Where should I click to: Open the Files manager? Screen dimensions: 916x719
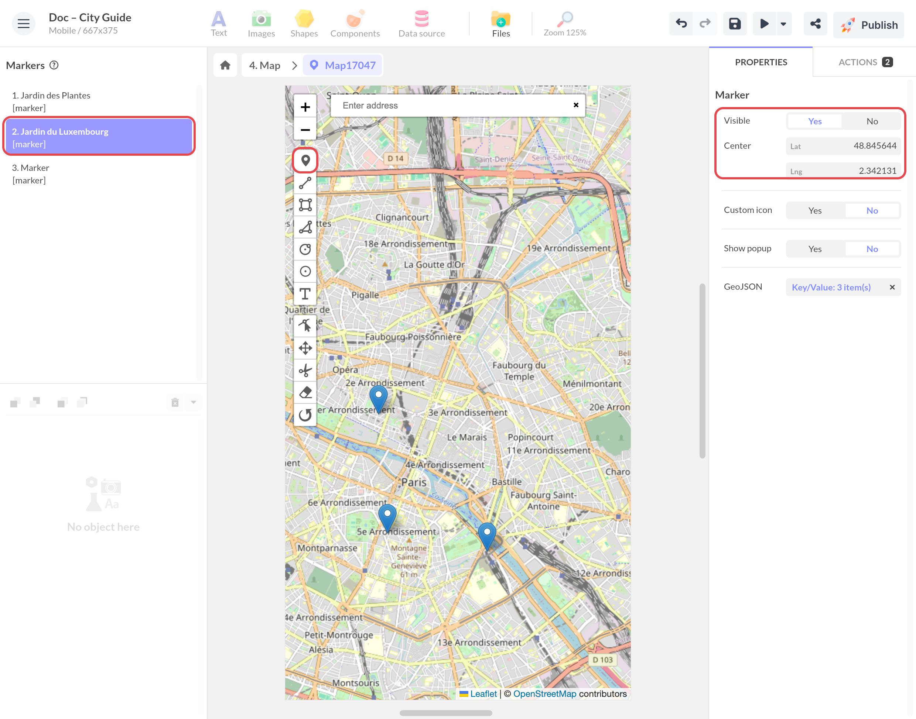[x=501, y=24]
